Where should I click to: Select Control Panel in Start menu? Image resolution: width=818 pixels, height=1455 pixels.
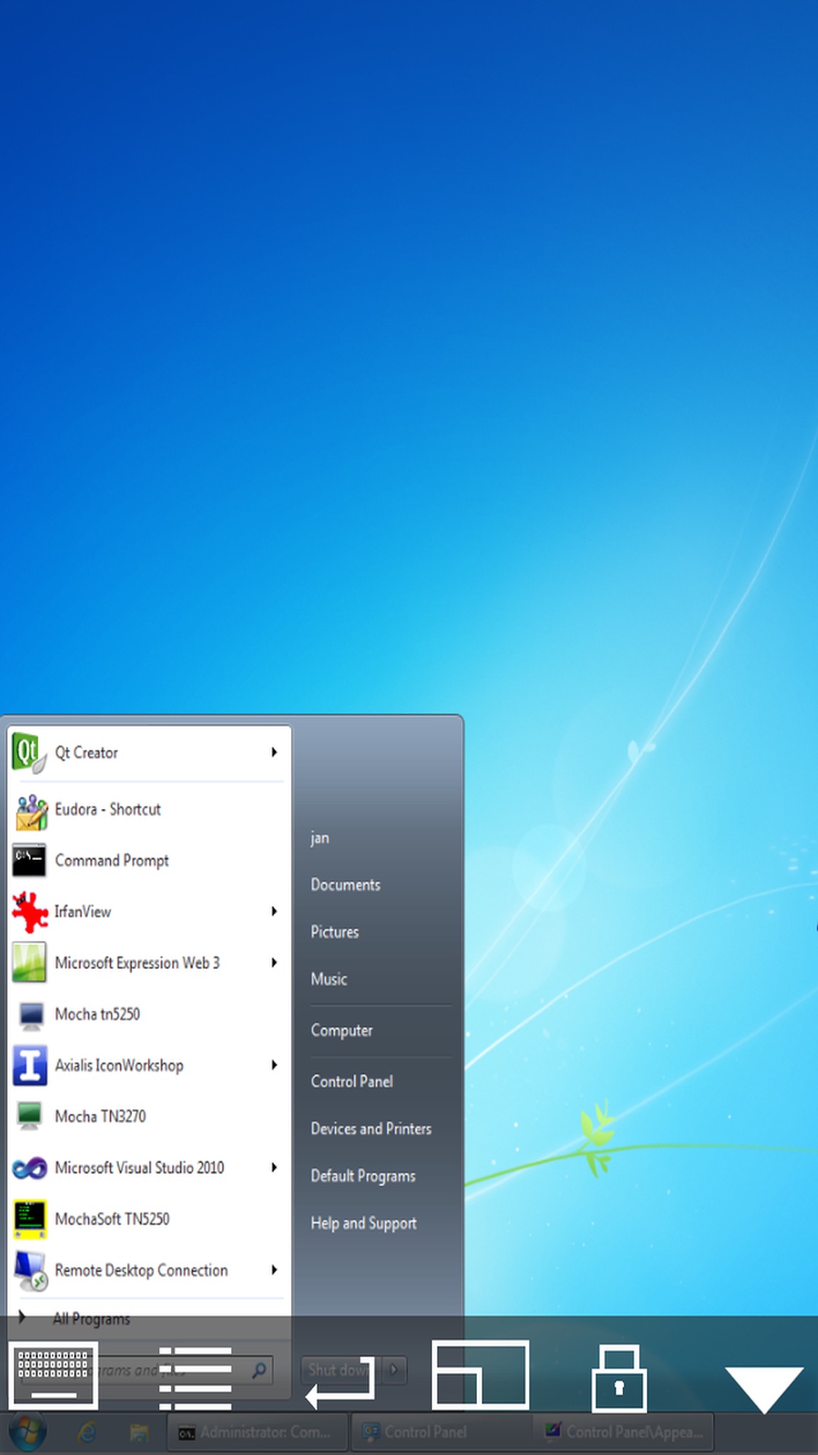(x=351, y=1081)
